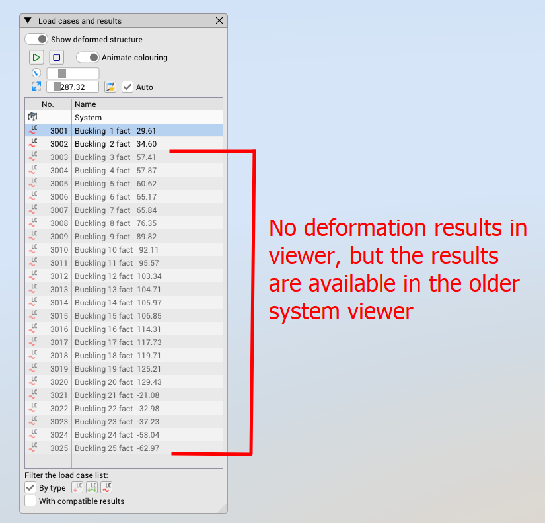This screenshot has width=545, height=523.
Task: Enable With compatible results checkbox
Action: tap(30, 501)
